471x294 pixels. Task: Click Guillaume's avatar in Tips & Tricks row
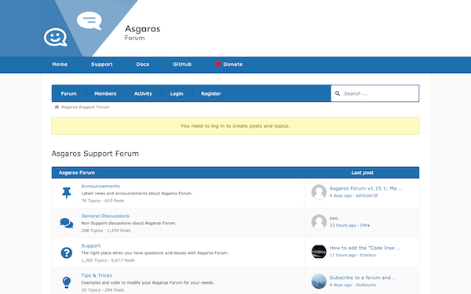point(319,281)
